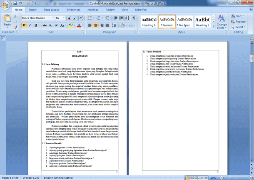Toggle Italic formatting

pos(30,25)
